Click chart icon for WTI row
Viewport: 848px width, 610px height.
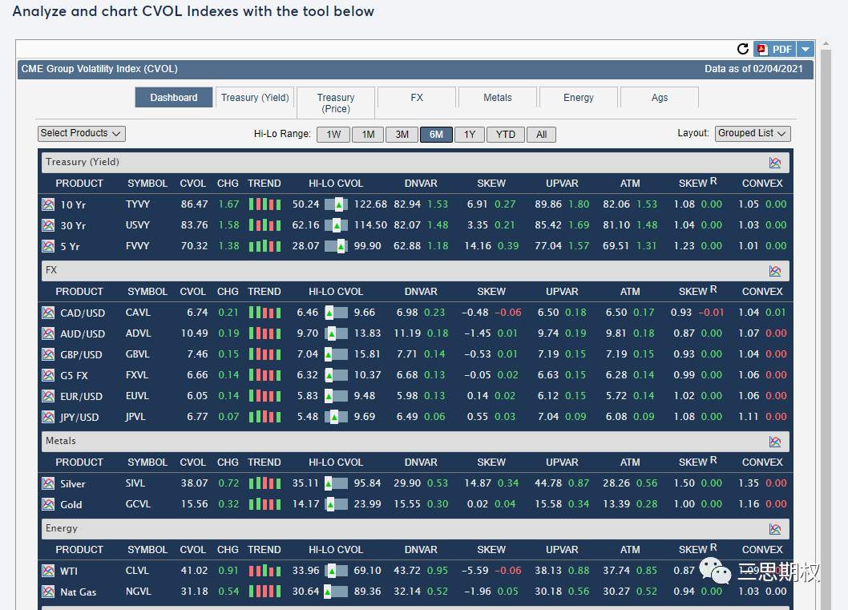pyautogui.click(x=48, y=571)
